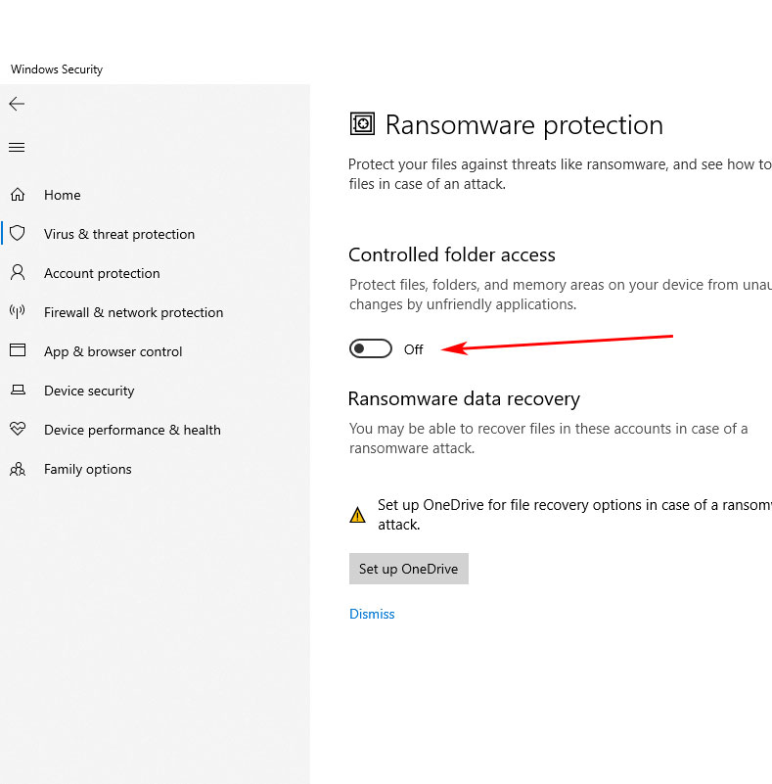Click the Ransomware protection title icon
Viewport: 772px width, 784px height.
(362, 123)
